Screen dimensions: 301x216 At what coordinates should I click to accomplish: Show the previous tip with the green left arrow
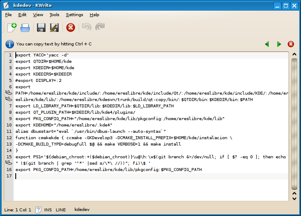[x=267, y=44]
